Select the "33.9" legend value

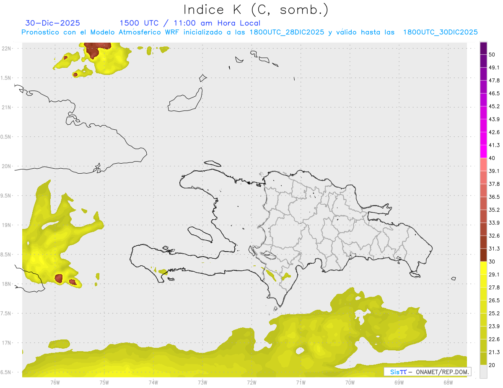pos(494,223)
